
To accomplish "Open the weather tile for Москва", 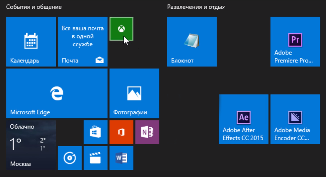I will point(31,145).
